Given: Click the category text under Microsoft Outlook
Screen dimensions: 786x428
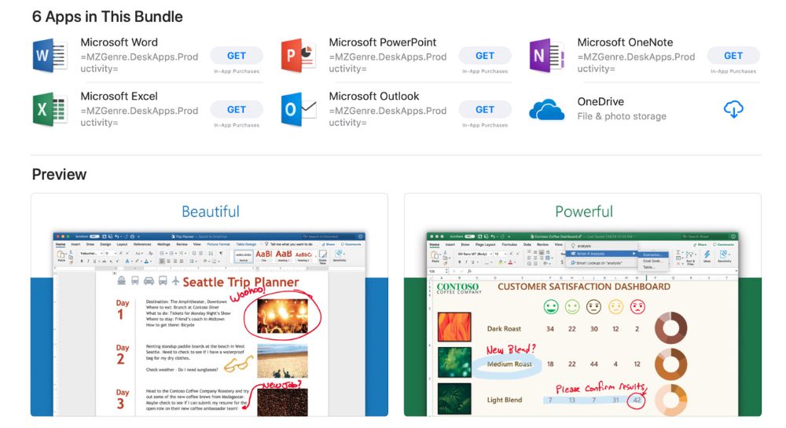Looking at the screenshot, I should [x=387, y=116].
